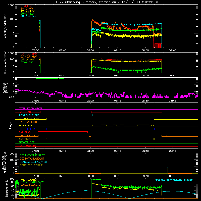
Task: Click the REAR_DEC_WEIGHT legend label
Action: pyautogui.click(x=31, y=165)
